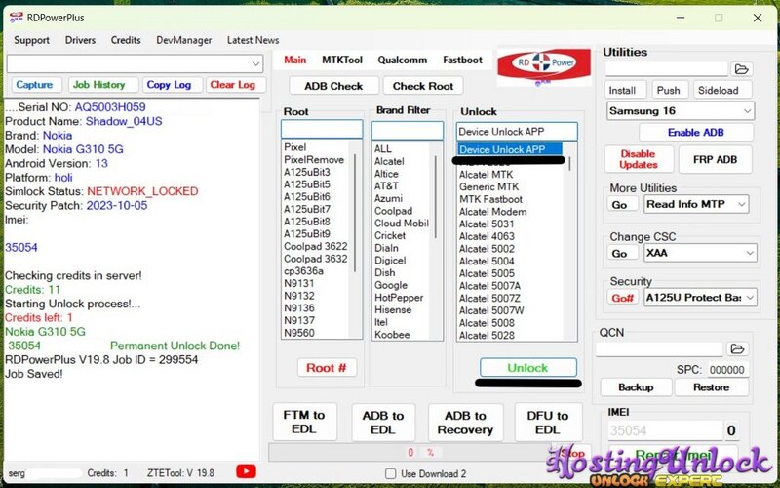Click the IMEI input field
The height and width of the screenshot is (488, 780).
tap(665, 430)
